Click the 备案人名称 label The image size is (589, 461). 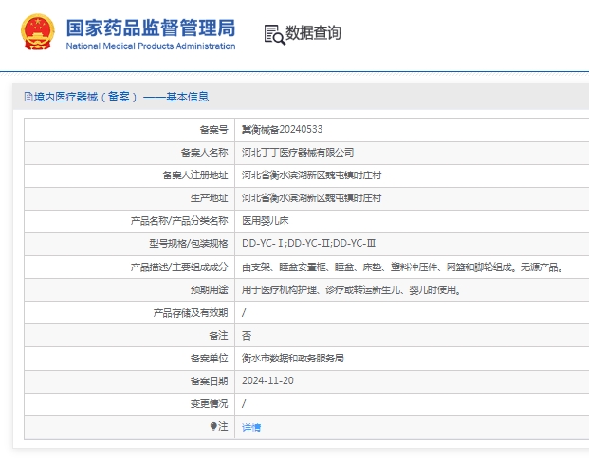click(204, 153)
